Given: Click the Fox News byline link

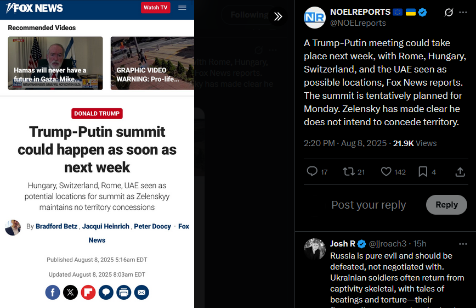Looking at the screenshot, I should [x=183, y=226].
